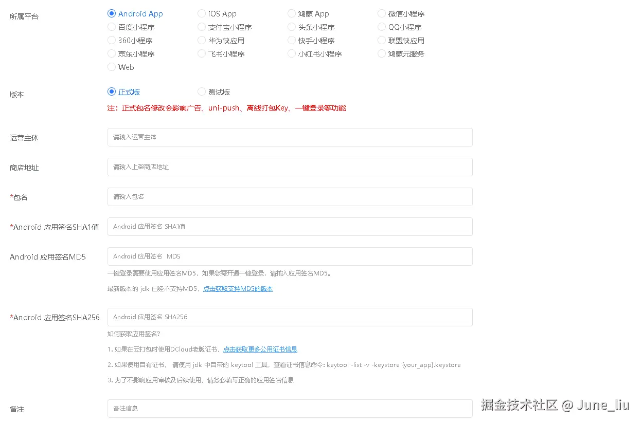Click the 一键登录需要使用应用签名MD5 hint text
The image size is (642, 424).
(220, 273)
